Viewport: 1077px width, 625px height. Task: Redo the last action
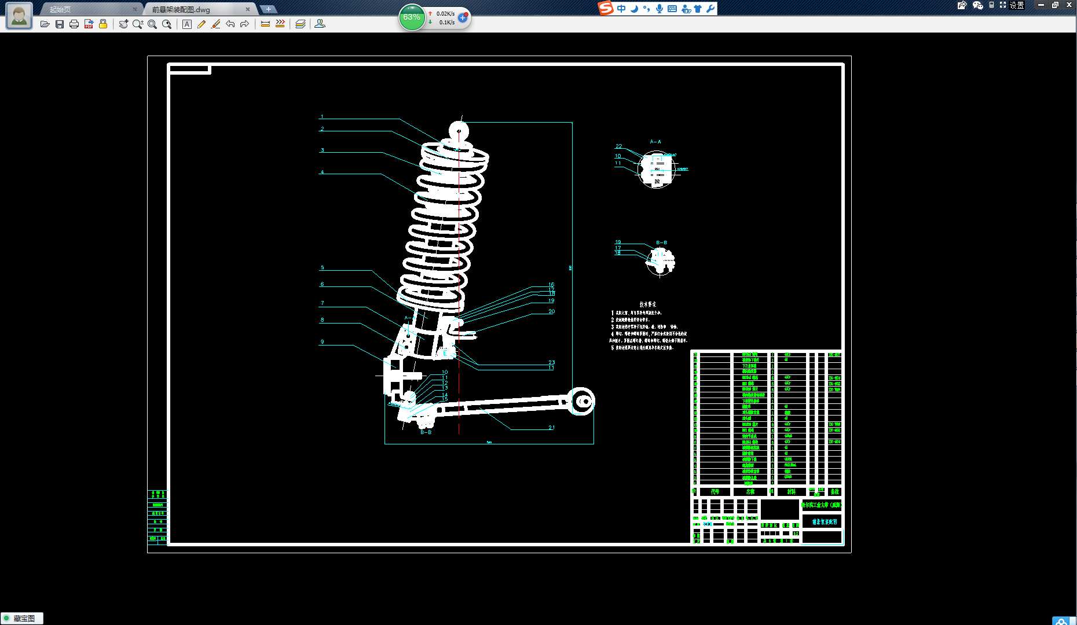tap(244, 24)
